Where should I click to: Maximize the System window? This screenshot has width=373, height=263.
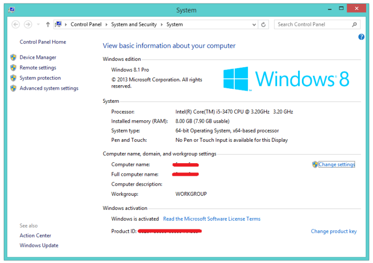(x=341, y=9)
